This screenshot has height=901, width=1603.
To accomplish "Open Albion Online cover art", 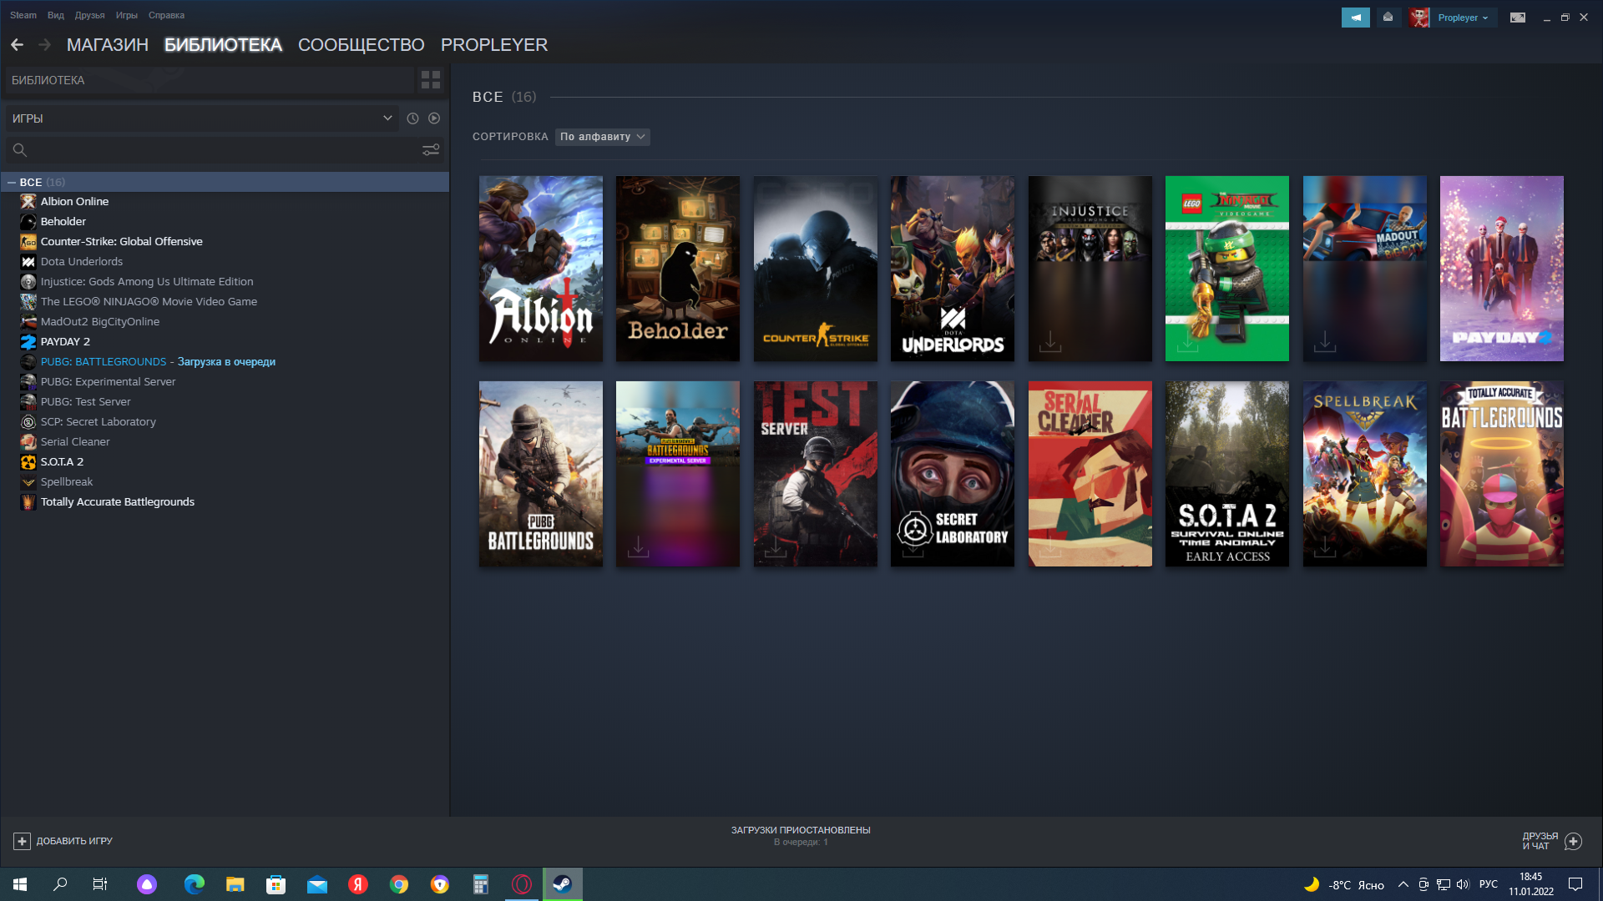I will (541, 269).
